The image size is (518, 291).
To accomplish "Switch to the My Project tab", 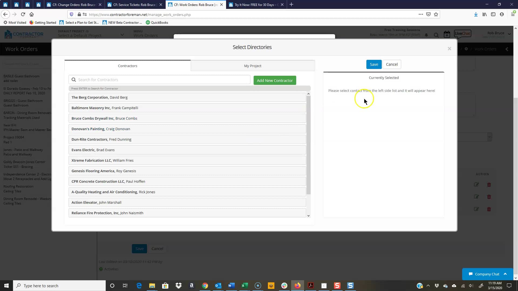I will [253, 65].
